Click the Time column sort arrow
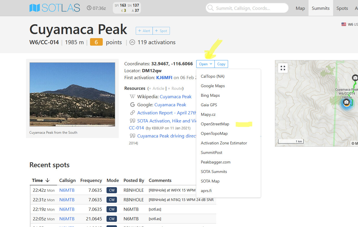The height and width of the screenshot is (227, 358). point(47,180)
